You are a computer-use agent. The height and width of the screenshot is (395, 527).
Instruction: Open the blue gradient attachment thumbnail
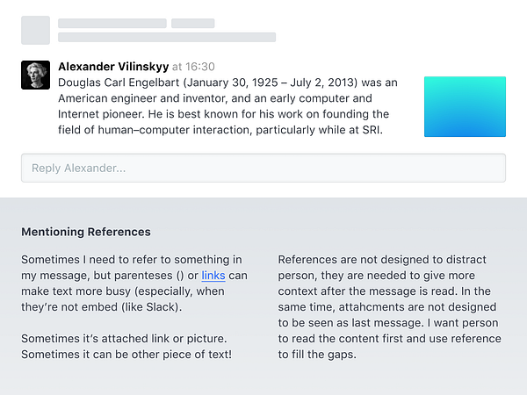click(465, 106)
